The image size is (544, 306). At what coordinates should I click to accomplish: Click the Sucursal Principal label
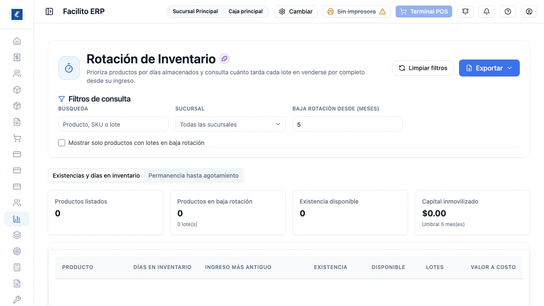pos(195,11)
